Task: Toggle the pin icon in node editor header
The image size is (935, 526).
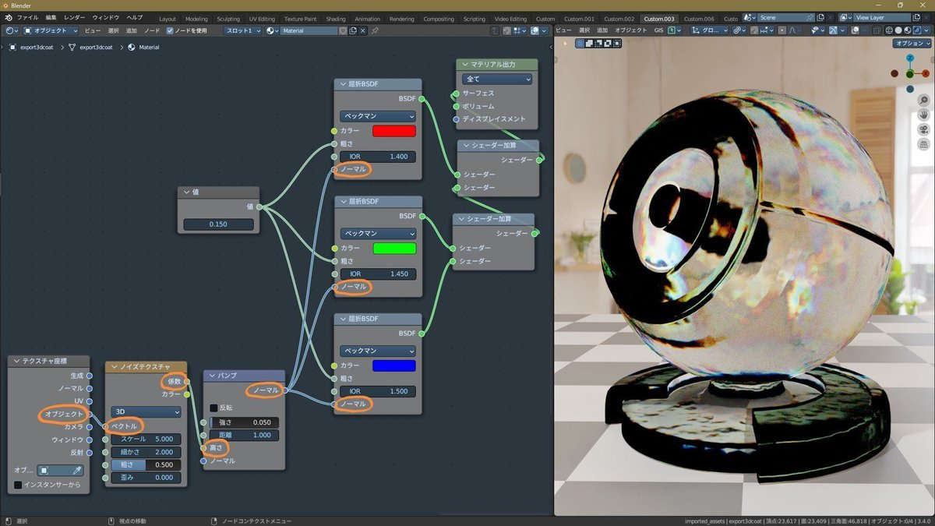Action: click(x=375, y=30)
